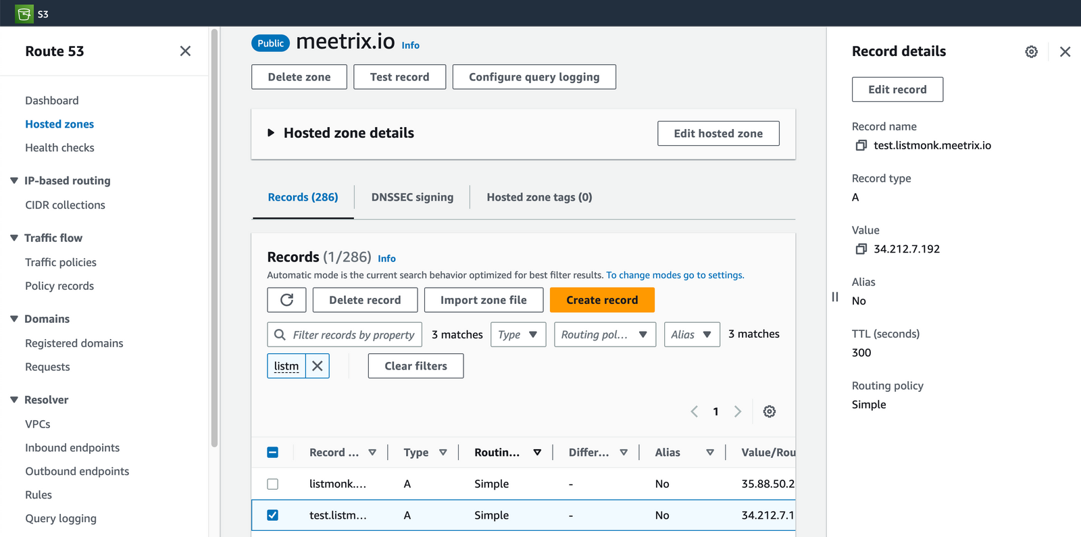Open the Type filter dropdown
The image size is (1081, 537).
click(x=518, y=334)
